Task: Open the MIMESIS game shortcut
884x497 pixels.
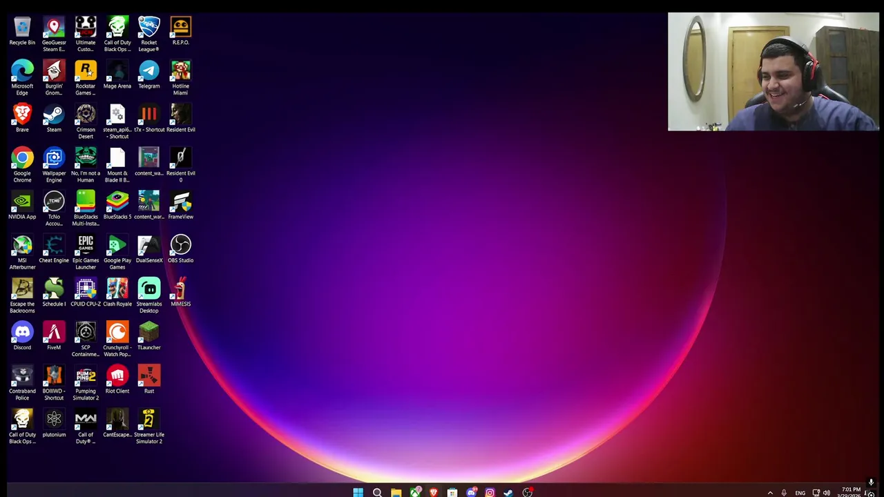Action: 181,293
